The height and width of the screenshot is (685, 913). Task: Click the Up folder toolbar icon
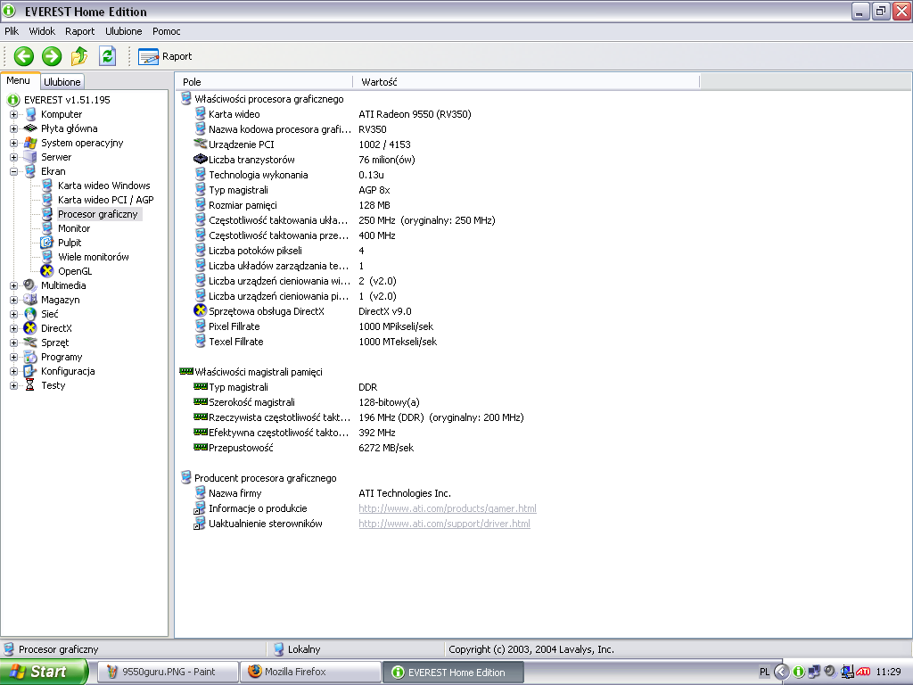(79, 56)
